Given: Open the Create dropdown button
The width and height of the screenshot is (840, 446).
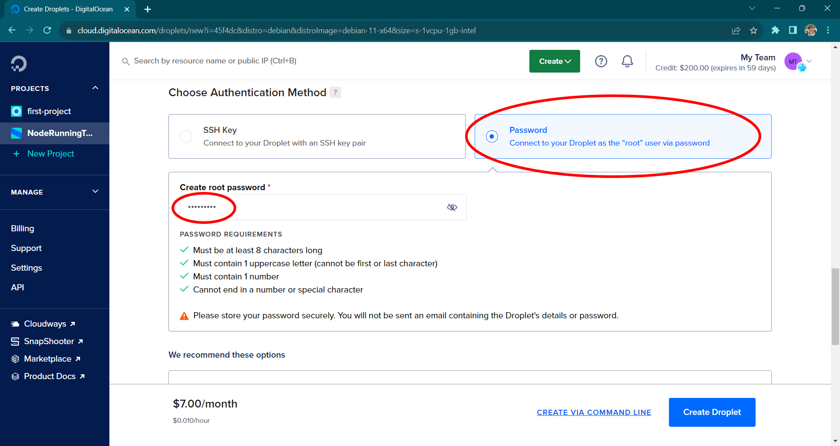Looking at the screenshot, I should click(x=555, y=61).
